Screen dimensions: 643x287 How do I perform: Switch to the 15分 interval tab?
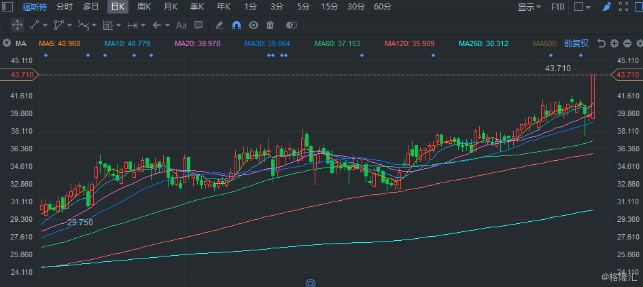330,7
